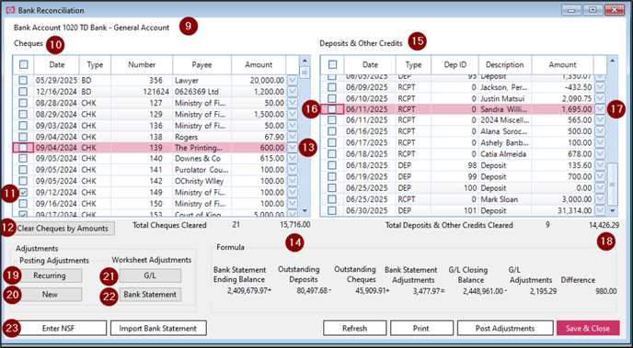This screenshot has height=348, width=633.
Task: Click the Deposits list scrollbar thumb
Action: pos(613,184)
